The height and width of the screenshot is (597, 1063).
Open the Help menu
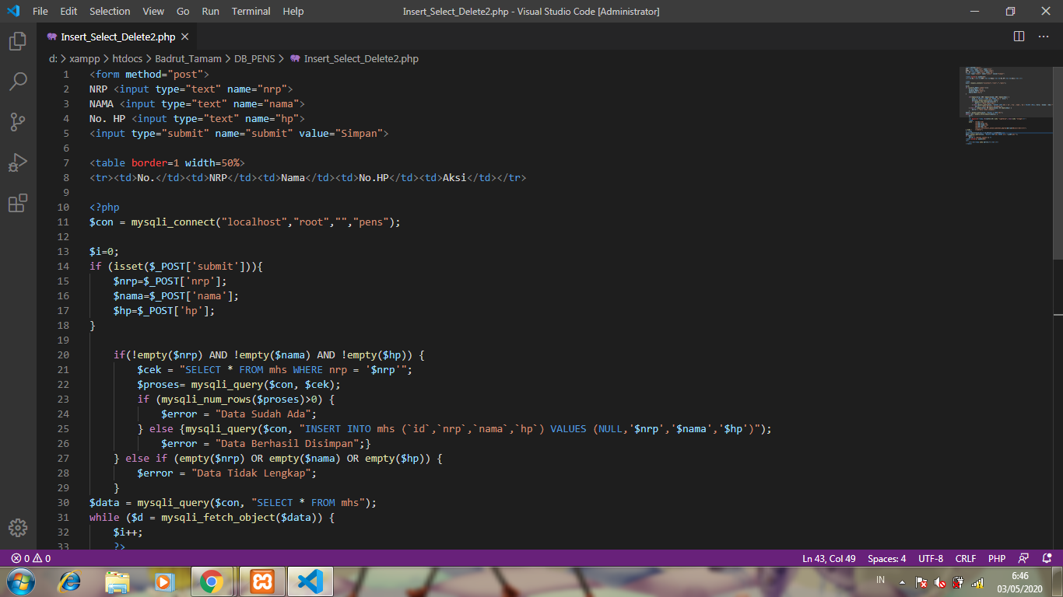coord(293,11)
